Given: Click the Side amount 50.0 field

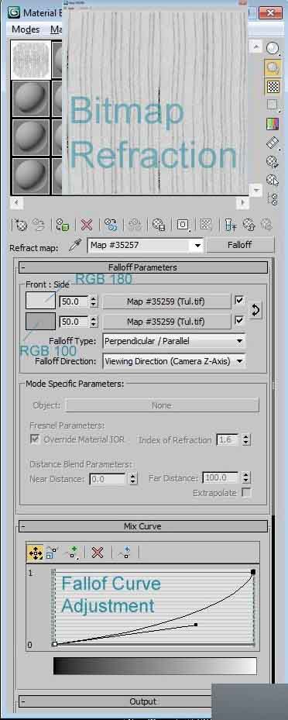Looking at the screenshot, I should [x=74, y=322].
